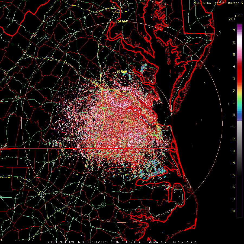
Task: Click the 6 value on the color scale
Action: [x=234, y=43]
